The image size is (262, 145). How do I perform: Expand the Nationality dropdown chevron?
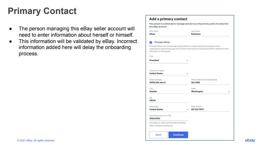point(187,110)
